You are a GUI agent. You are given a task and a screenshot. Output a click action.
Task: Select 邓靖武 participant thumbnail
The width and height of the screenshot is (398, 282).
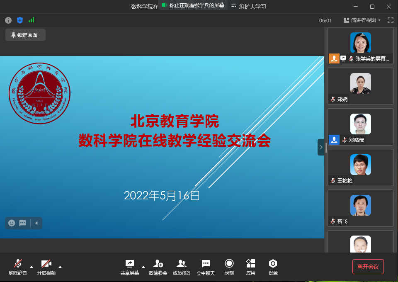coord(361,127)
